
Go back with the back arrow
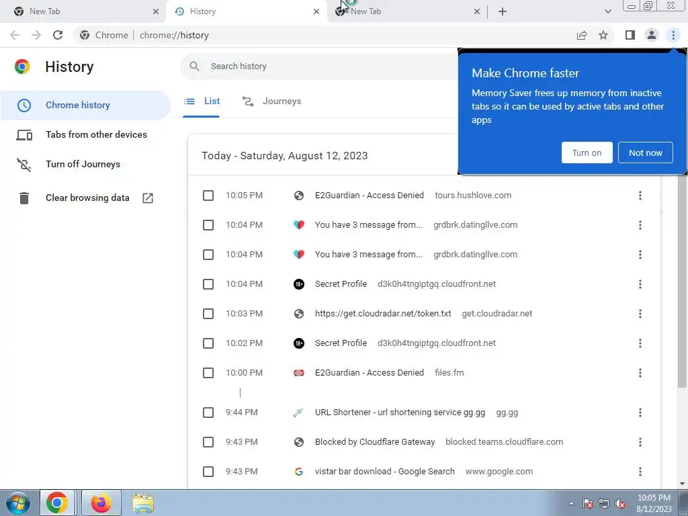tap(15, 35)
